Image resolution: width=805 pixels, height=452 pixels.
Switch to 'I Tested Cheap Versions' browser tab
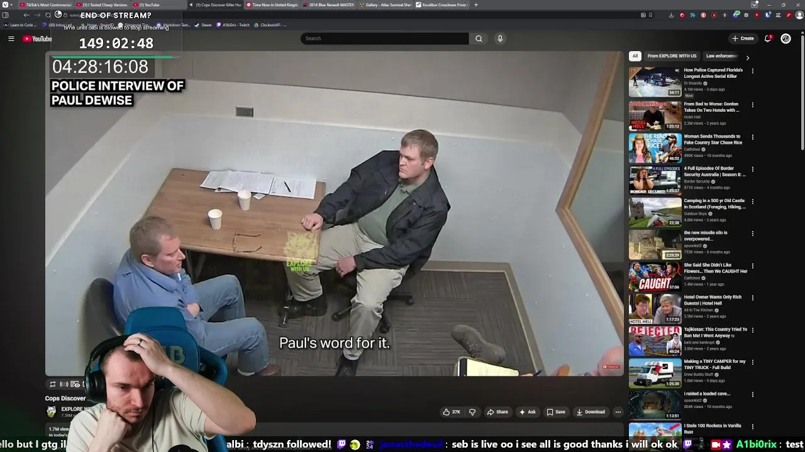point(101,5)
